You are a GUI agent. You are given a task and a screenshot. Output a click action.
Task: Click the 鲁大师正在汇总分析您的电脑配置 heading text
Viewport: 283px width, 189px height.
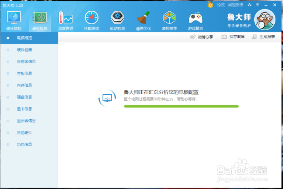click(161, 92)
